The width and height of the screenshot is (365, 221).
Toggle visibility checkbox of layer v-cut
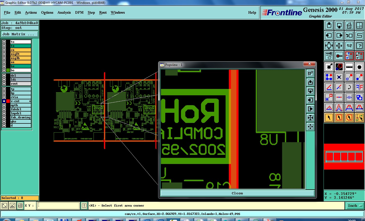pyautogui.click(x=4, y=101)
